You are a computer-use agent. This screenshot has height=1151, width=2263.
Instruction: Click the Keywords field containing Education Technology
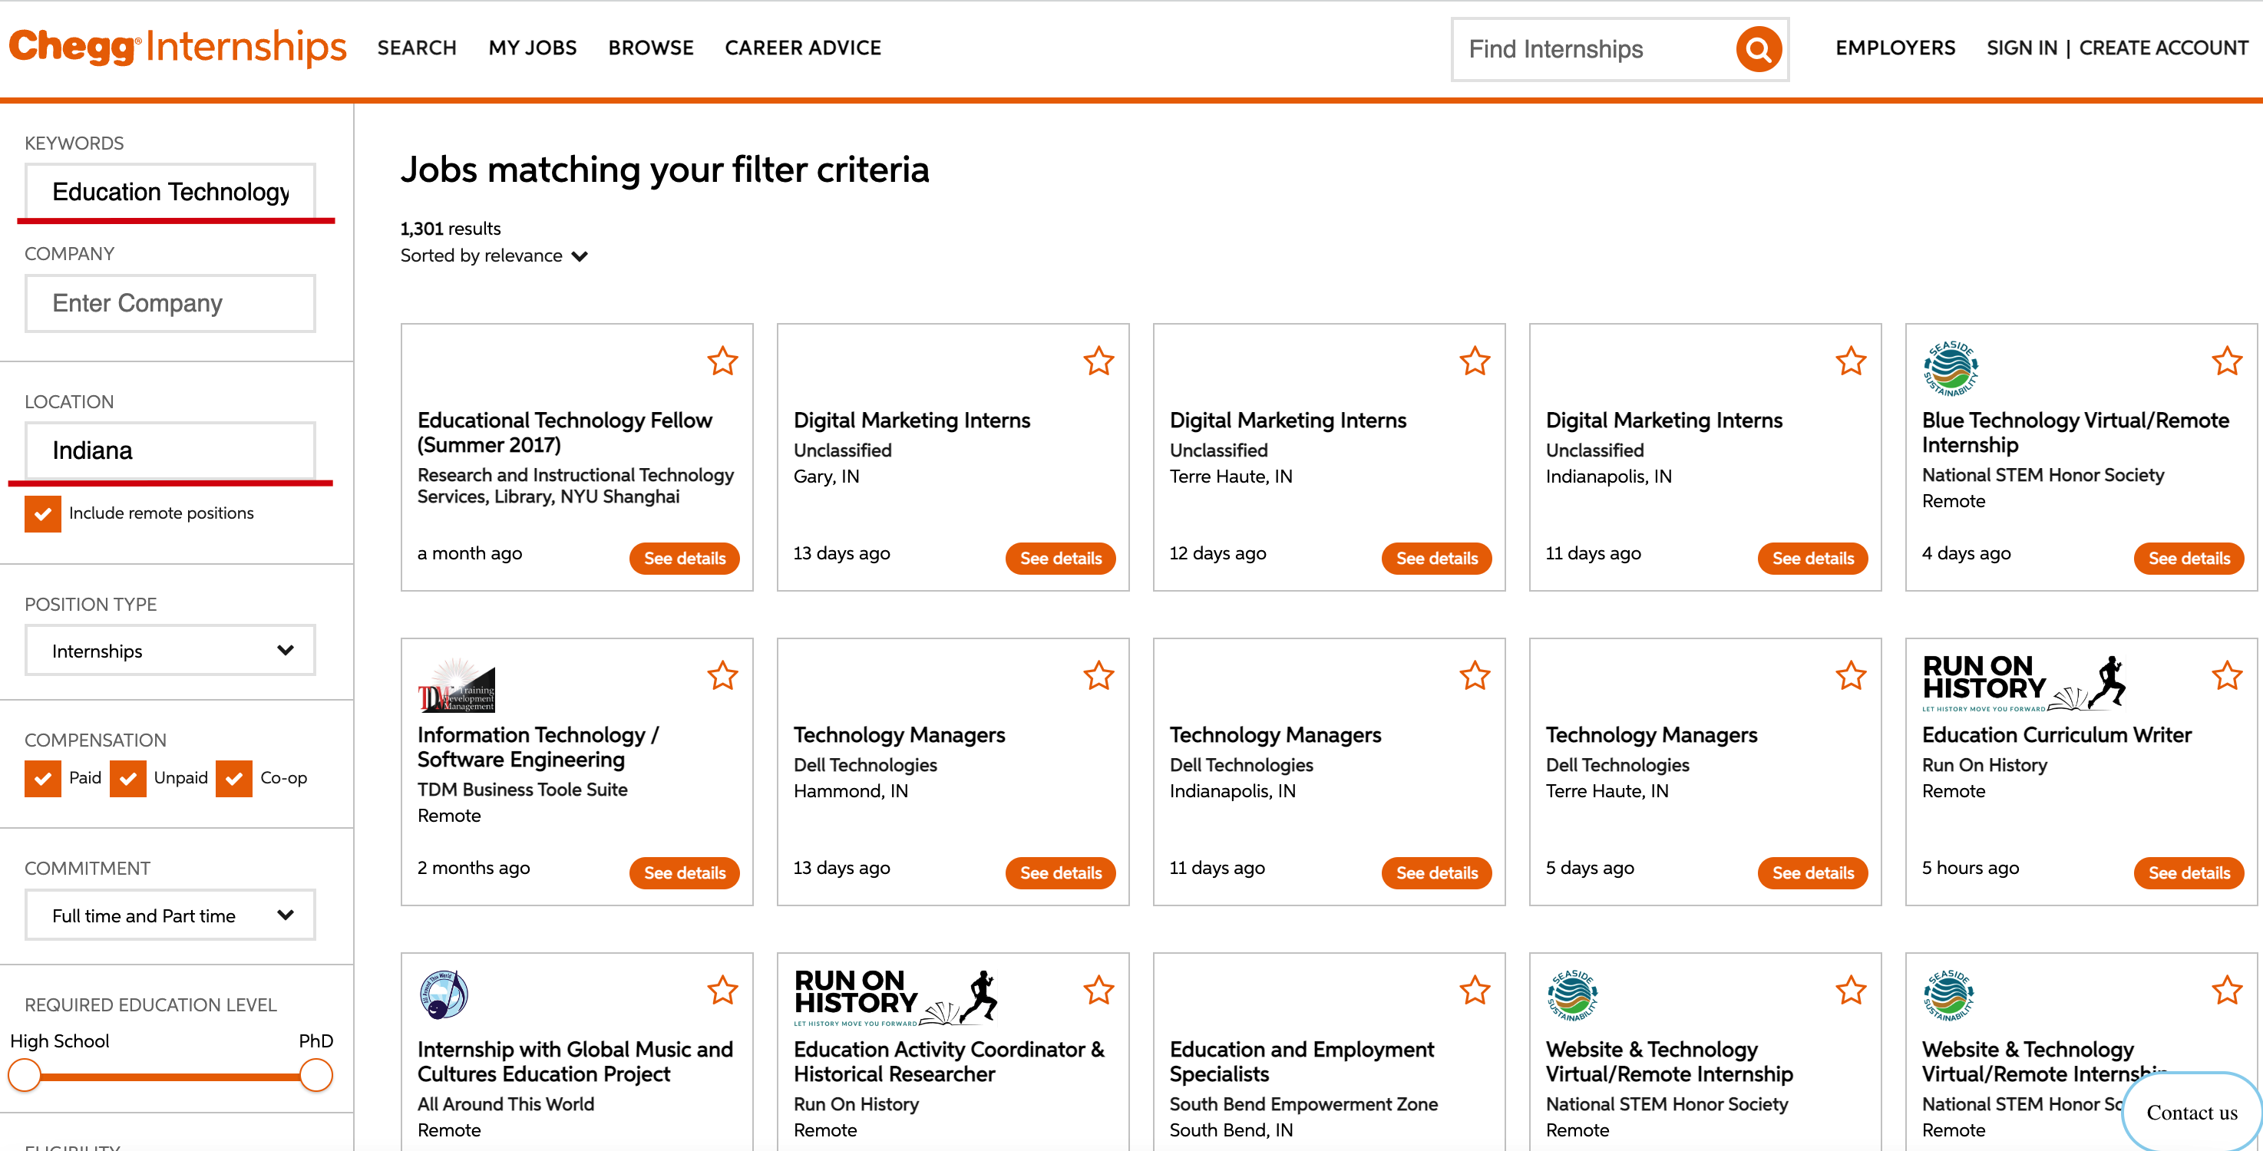170,191
